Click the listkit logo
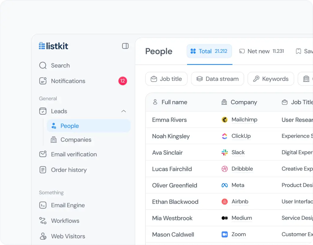This screenshot has height=245, width=313. pyautogui.click(x=53, y=46)
